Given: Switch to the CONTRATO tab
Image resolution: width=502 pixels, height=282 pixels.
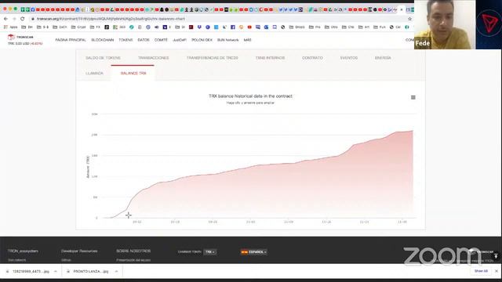Looking at the screenshot, I should (312, 58).
